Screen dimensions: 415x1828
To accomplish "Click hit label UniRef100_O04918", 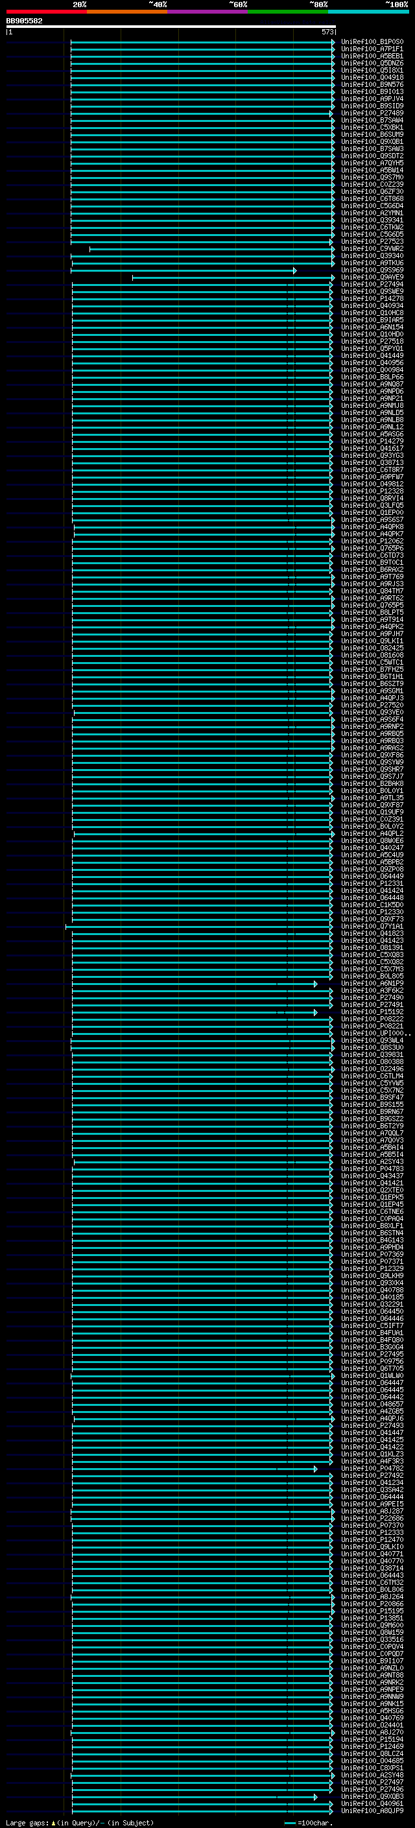I will 372,77.
